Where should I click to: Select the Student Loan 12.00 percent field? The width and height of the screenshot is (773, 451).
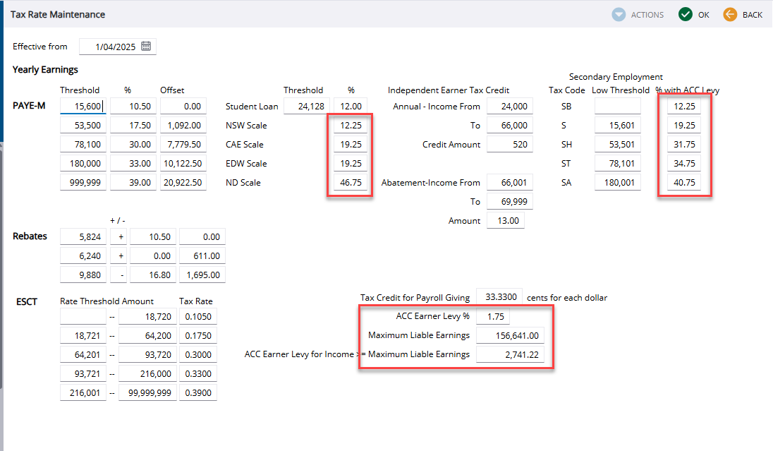pos(350,107)
